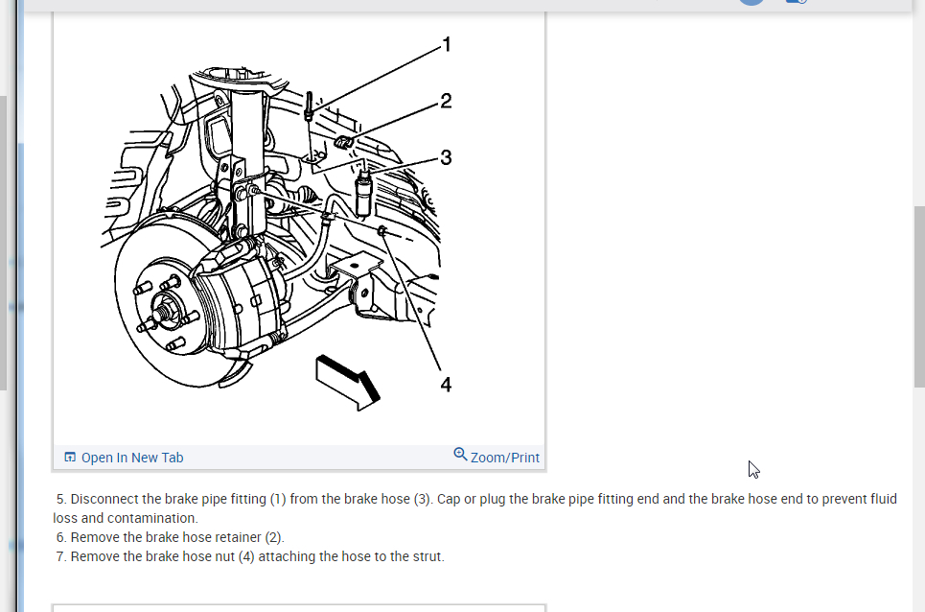Click the step 6 'Remove the brake hose retainer' text

click(171, 537)
